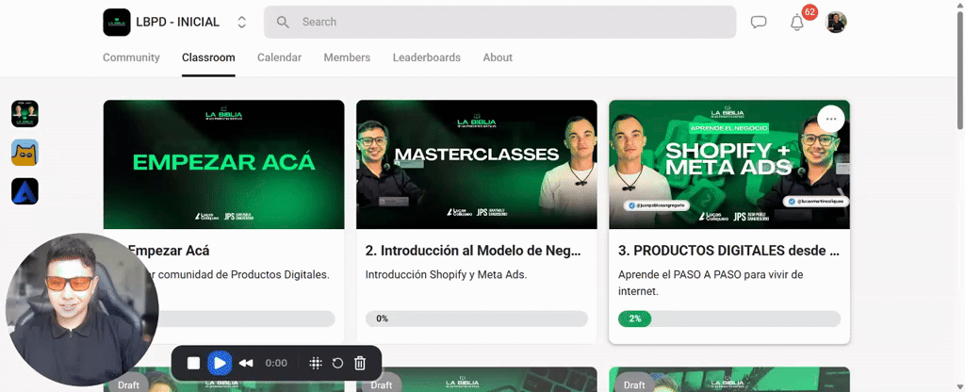Click the LBPD group logo icon
Viewport: 965px width, 392px height.
[x=117, y=23]
